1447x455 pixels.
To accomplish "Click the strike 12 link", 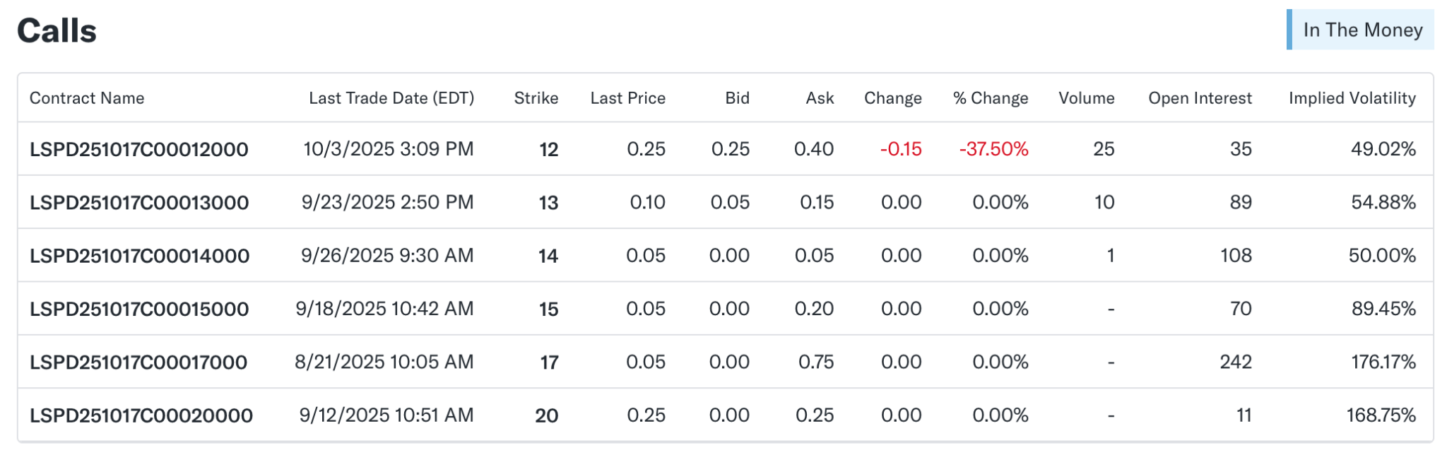I will [548, 150].
